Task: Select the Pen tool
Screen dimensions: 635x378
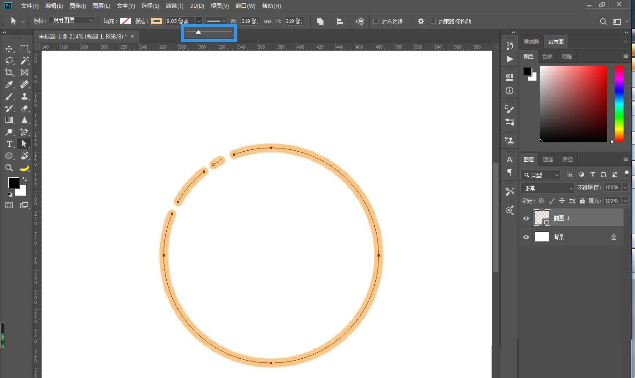Action: (24, 132)
